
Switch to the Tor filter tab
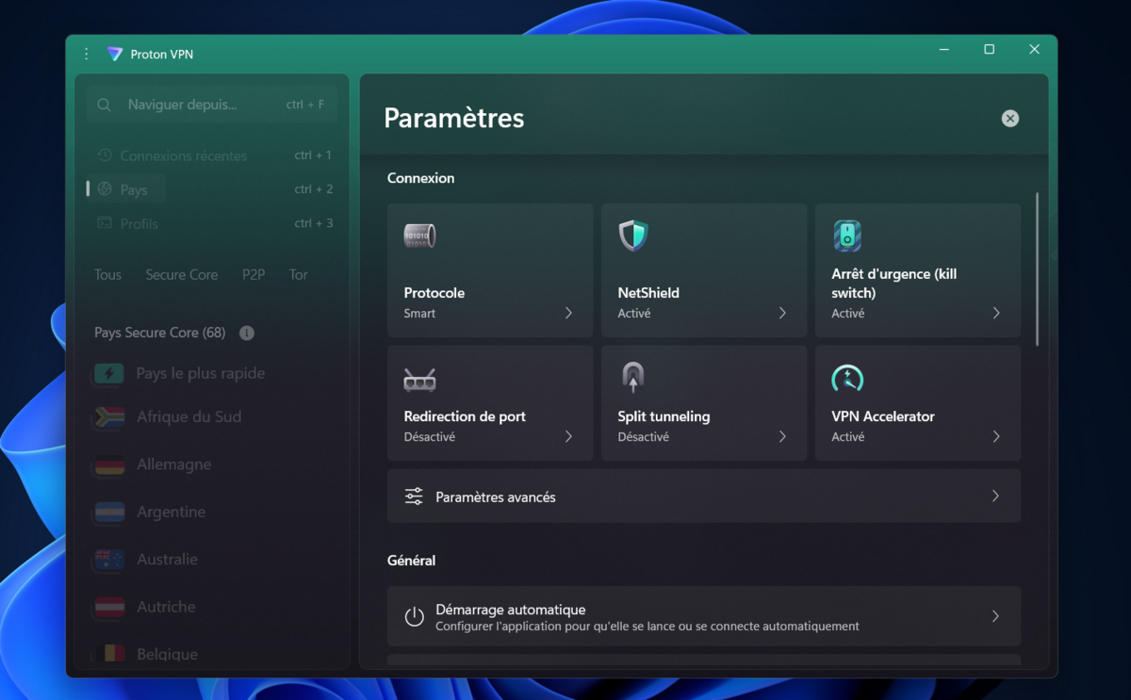point(299,275)
